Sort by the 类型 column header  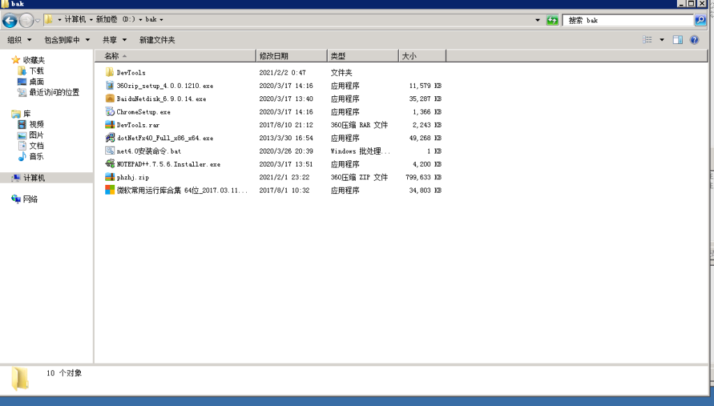click(363, 56)
